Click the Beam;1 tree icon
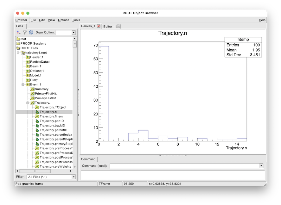This screenshot has width=281, height=205. (28, 66)
